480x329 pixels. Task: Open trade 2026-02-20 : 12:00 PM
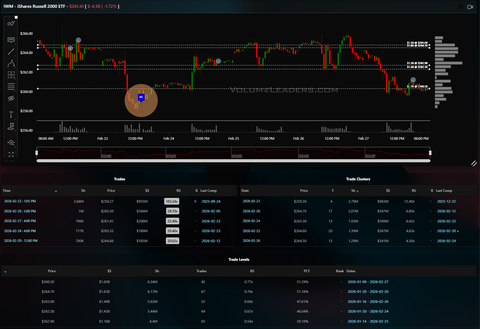(21, 241)
